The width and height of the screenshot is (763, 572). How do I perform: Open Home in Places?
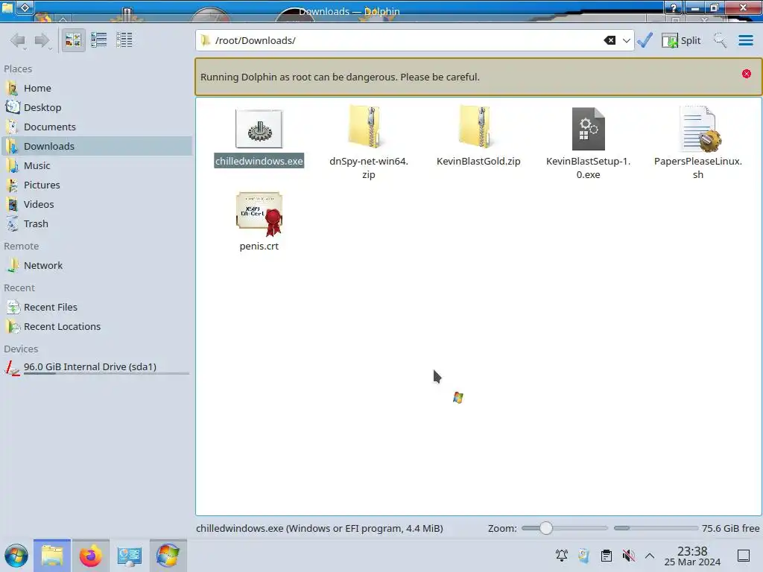[x=98, y=88]
